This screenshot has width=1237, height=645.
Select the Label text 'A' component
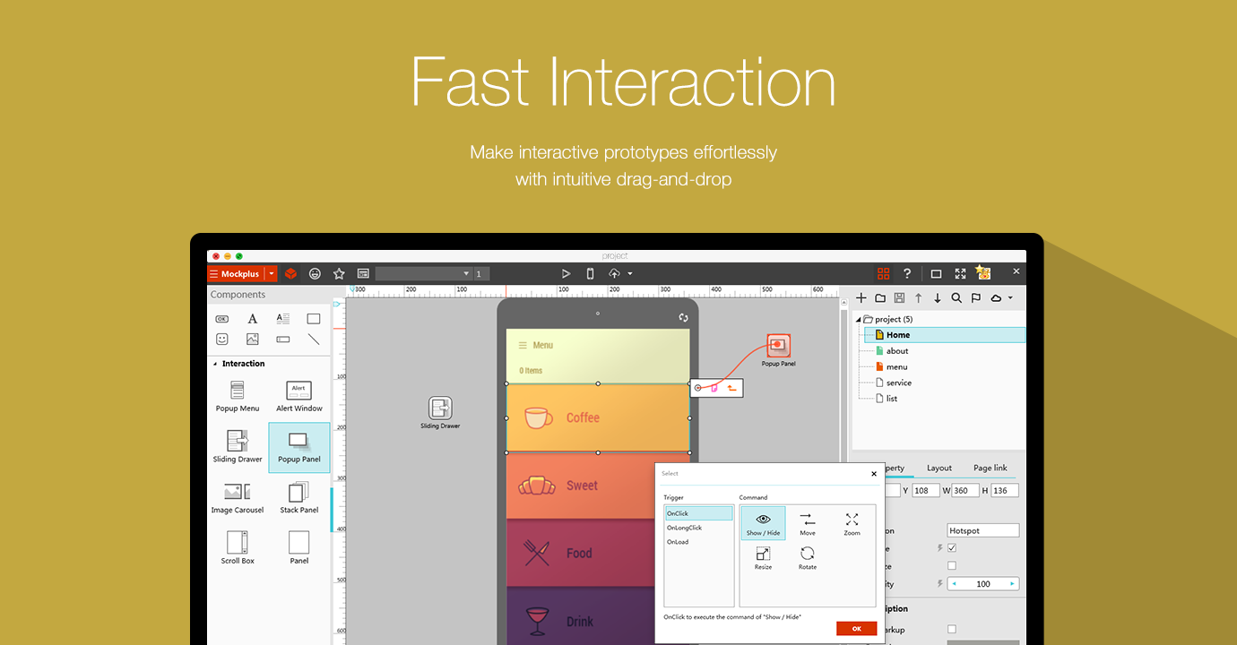click(x=253, y=319)
